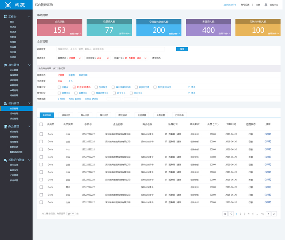Viewport: 285px width, 240px height.
Task: Collapse the 系统后台管理 sidebar section chevron
Action: click(29, 160)
